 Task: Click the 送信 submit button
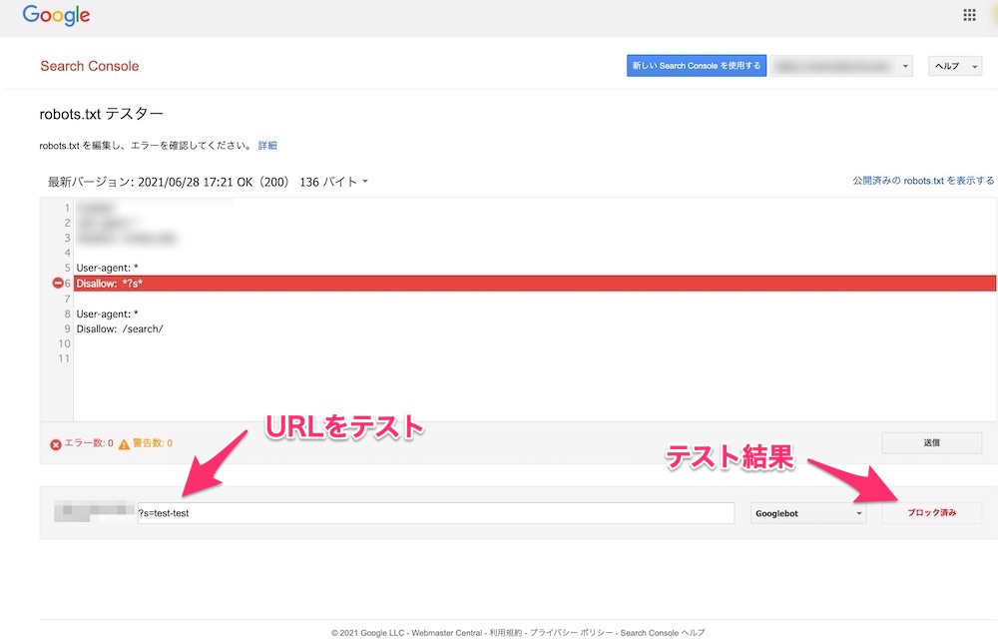932,442
